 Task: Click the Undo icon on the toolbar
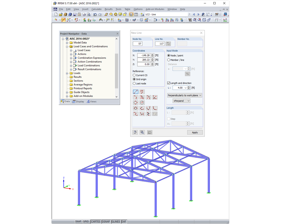tap(95, 14)
